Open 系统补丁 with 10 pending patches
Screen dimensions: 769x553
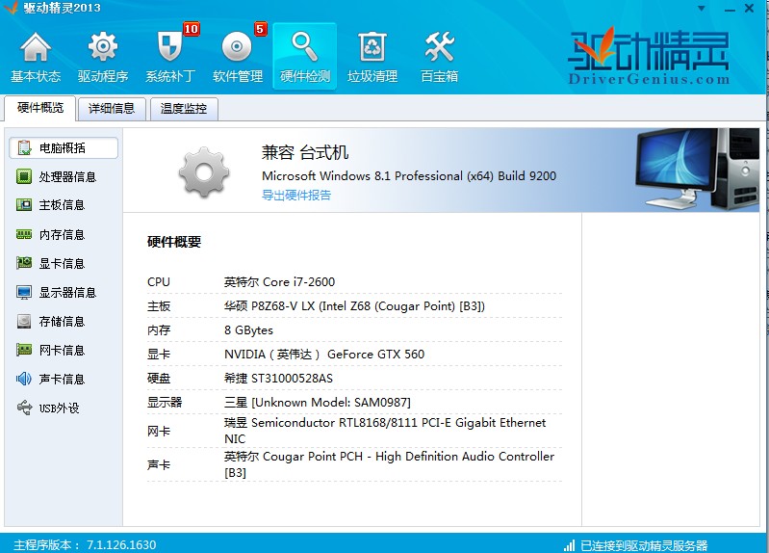[170, 56]
